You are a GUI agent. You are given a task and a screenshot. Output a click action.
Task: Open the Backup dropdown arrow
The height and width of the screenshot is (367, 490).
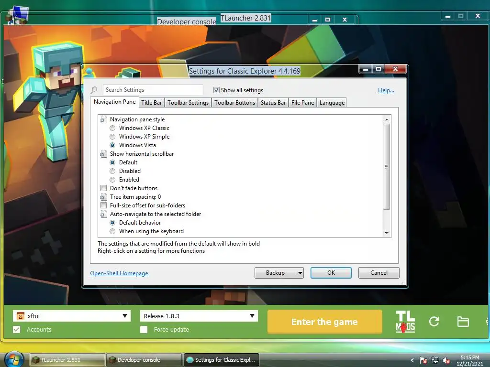click(300, 273)
